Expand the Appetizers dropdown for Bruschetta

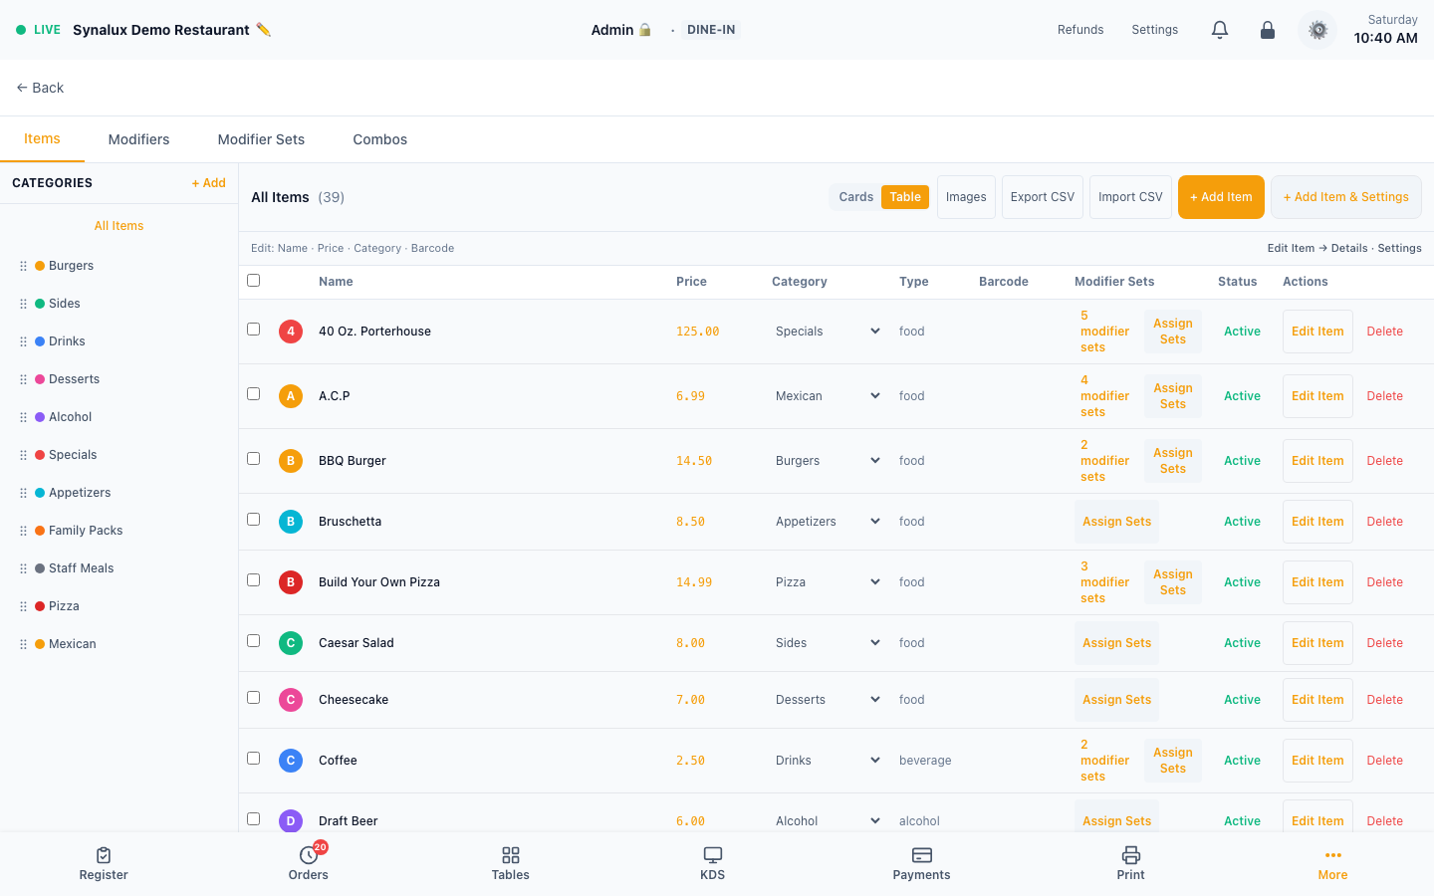(x=828, y=522)
